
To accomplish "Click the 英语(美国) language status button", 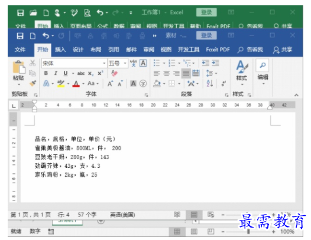I will click(x=122, y=215).
